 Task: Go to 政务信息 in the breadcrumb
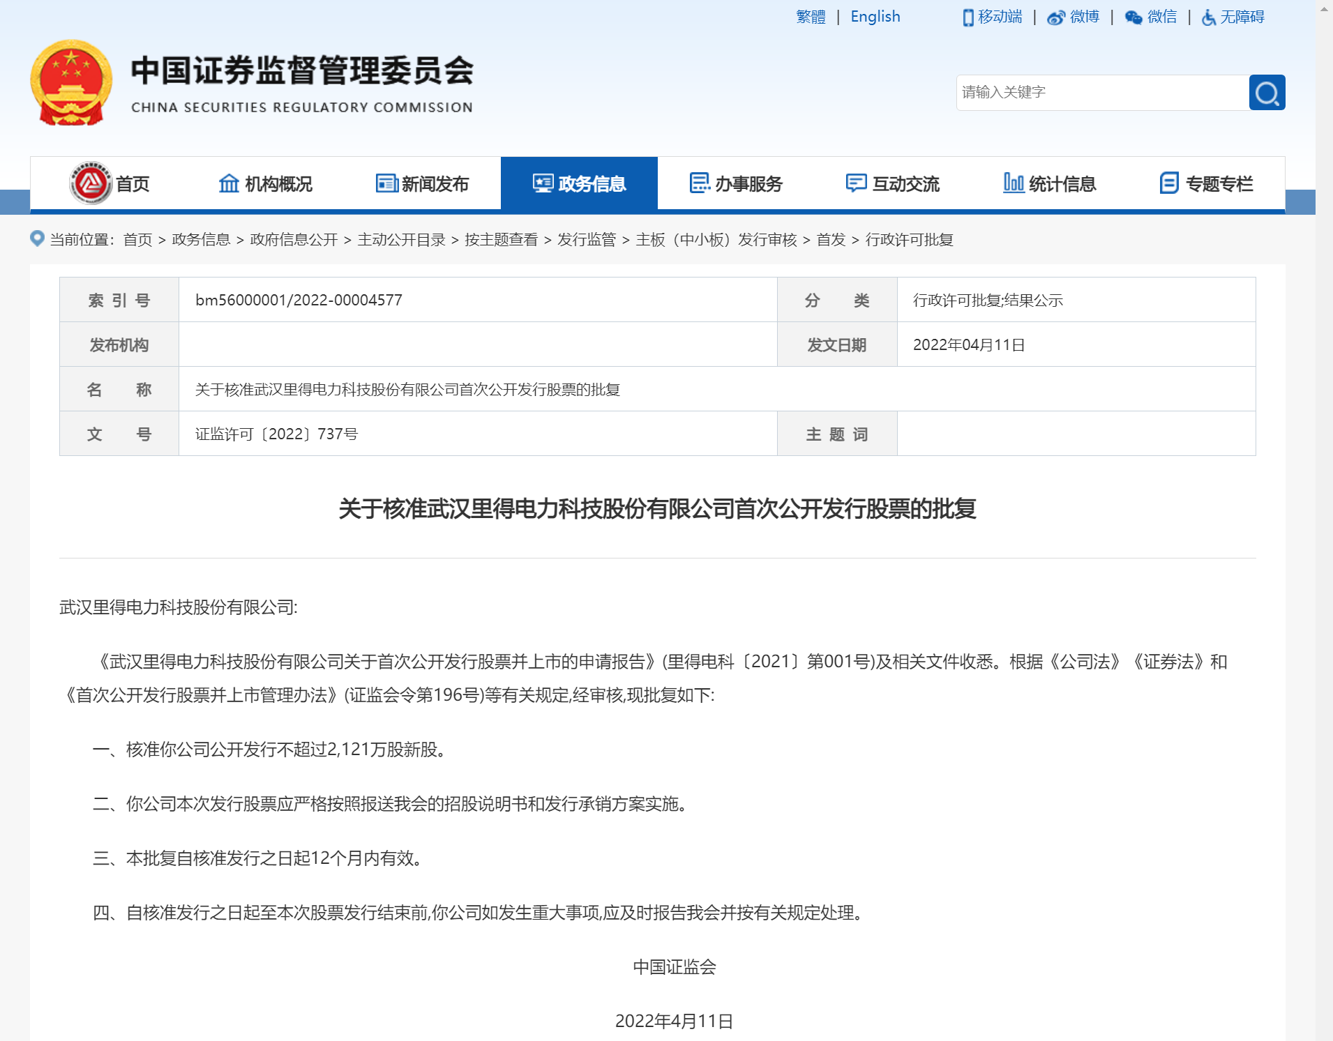point(201,240)
